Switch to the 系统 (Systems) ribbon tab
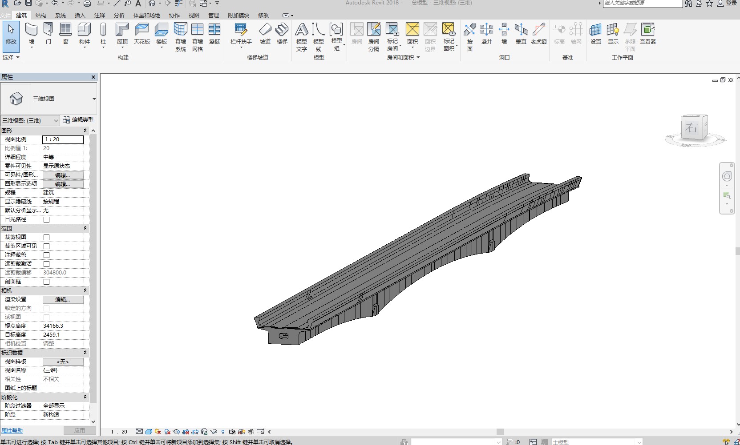740x445 pixels. 61,15
